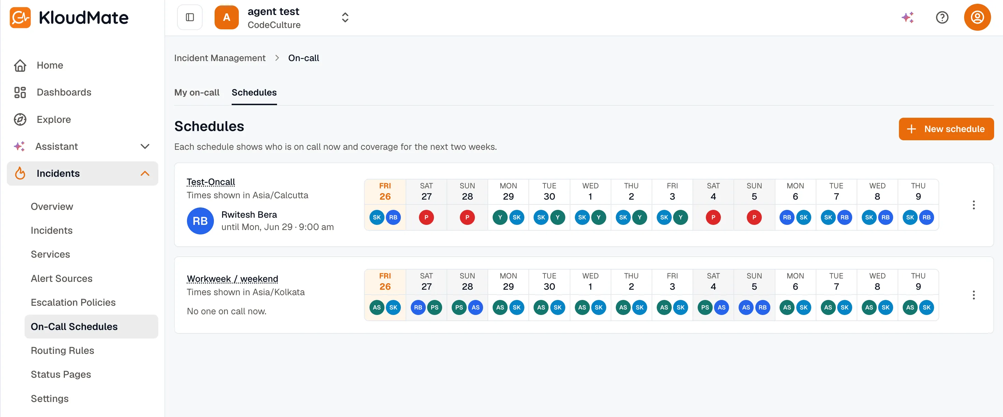Toggle the sidebar panel icon

coord(190,17)
